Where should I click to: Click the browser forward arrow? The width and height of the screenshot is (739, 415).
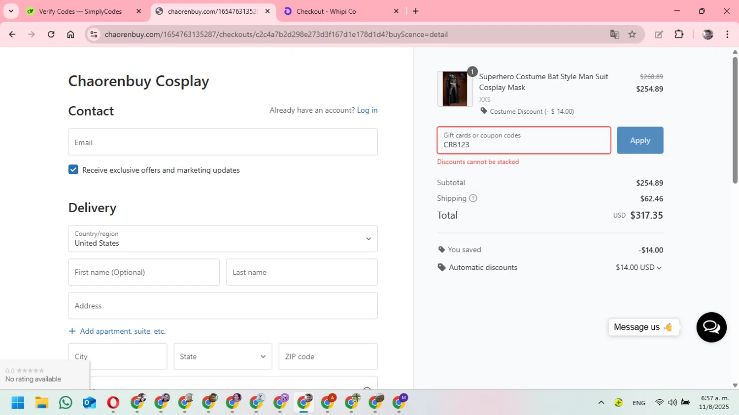[32, 34]
